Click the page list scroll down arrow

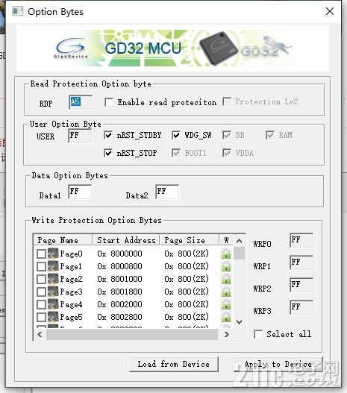click(x=240, y=322)
